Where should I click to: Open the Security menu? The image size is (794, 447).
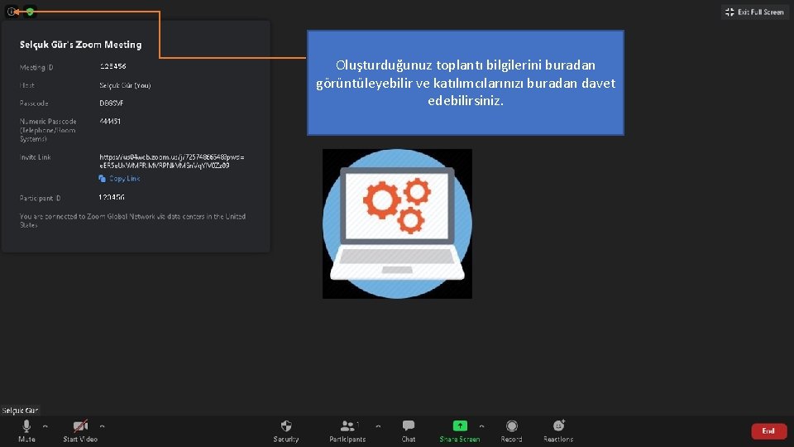click(286, 431)
